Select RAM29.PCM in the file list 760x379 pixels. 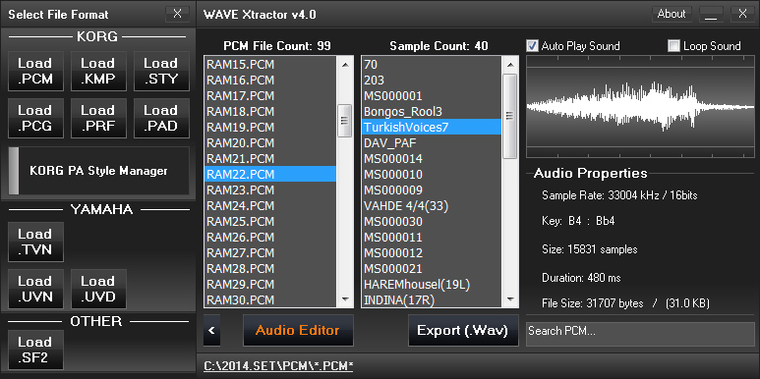270,285
